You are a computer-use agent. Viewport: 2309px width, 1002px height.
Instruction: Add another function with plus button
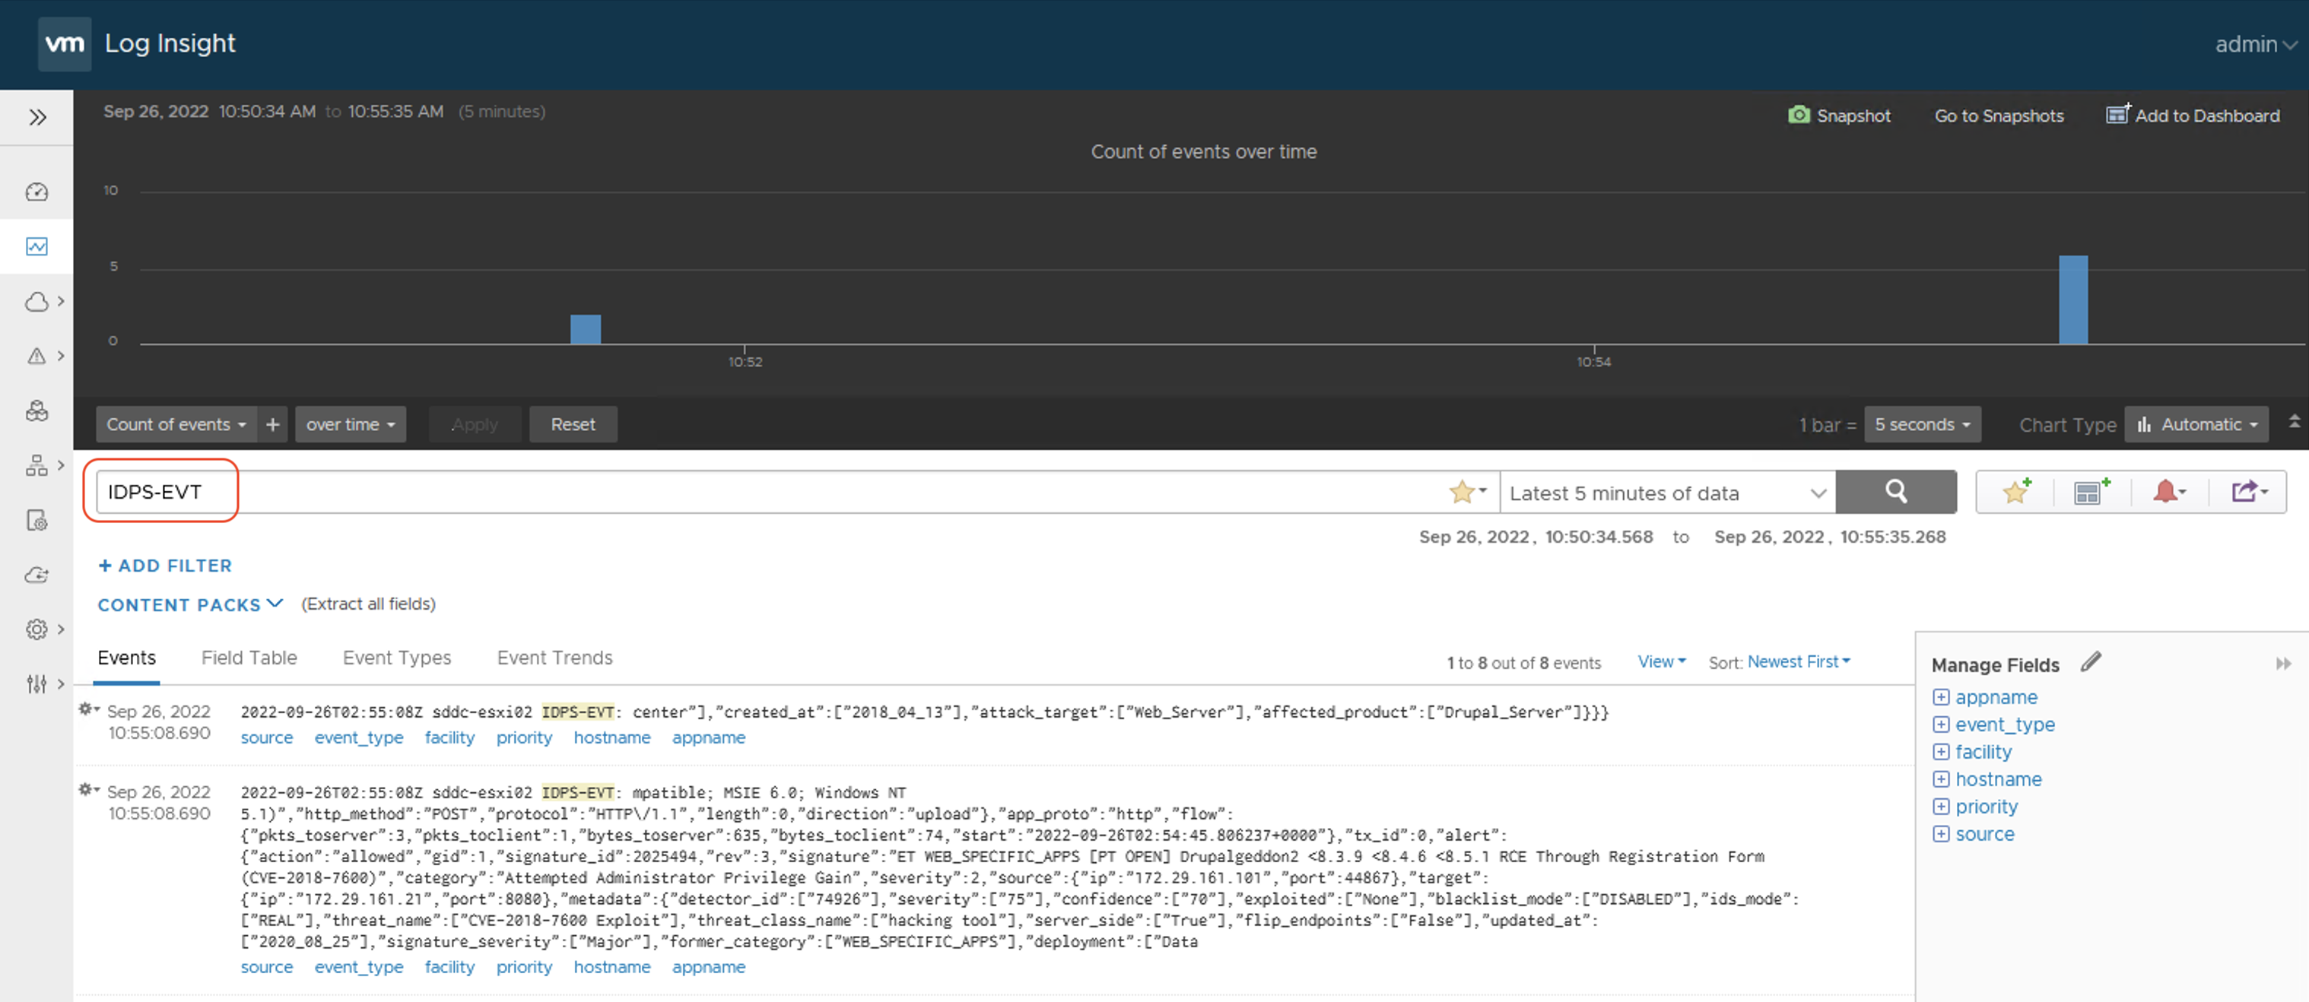[x=272, y=424]
